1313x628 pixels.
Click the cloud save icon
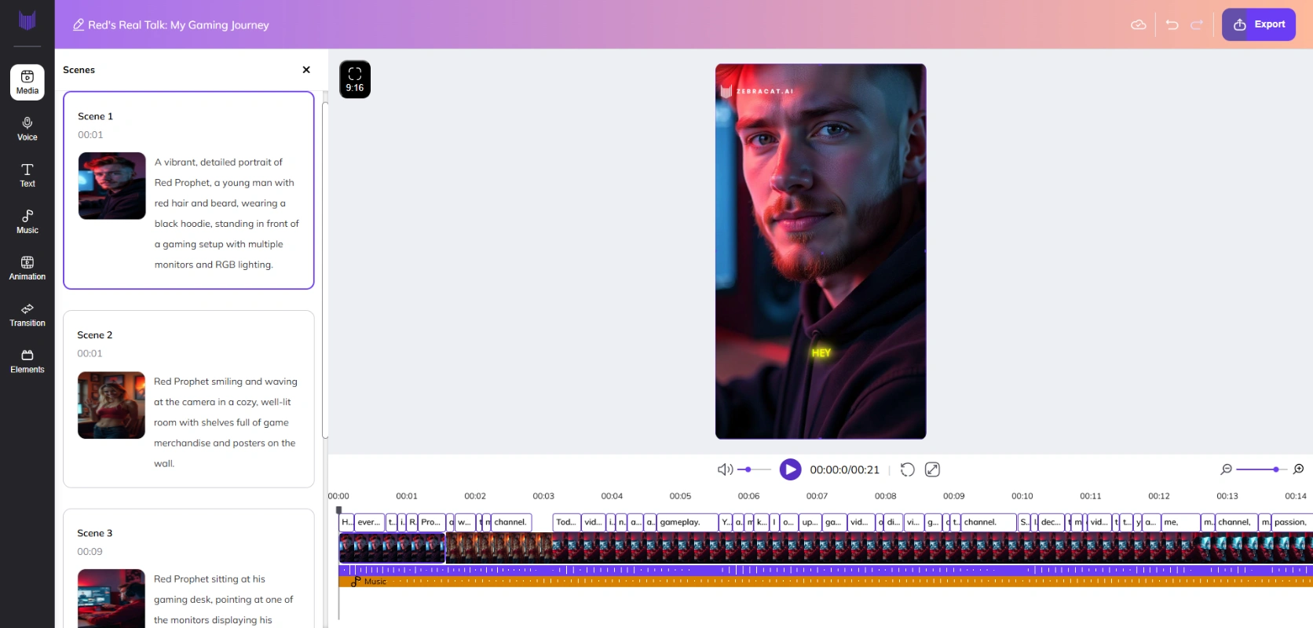[1138, 25]
